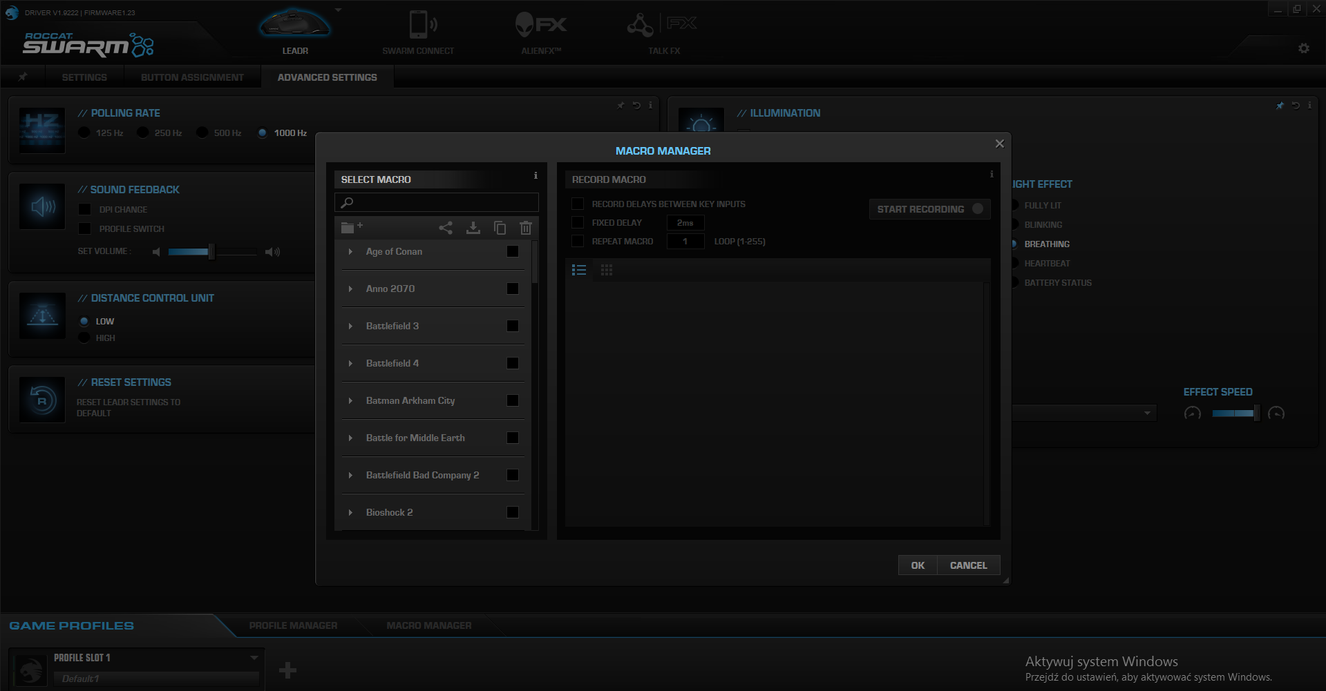
Task: Expand the Age of Conan folder
Action: click(351, 251)
